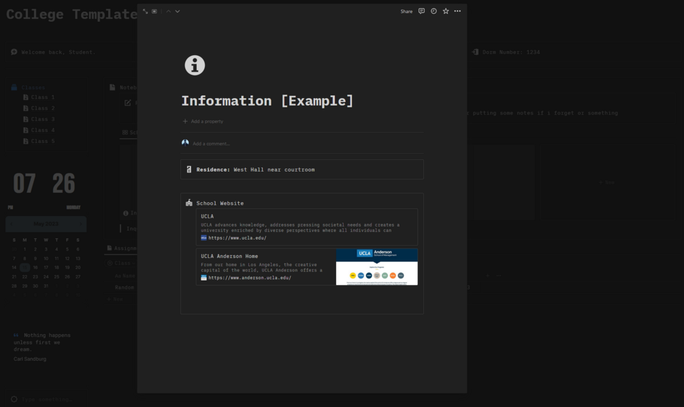Click Add a property
Screen dimensions: 684x407
pyautogui.click(x=203, y=121)
